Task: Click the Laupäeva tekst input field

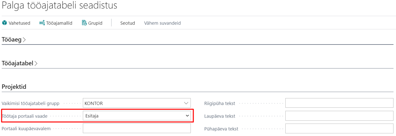Action: 339,116
